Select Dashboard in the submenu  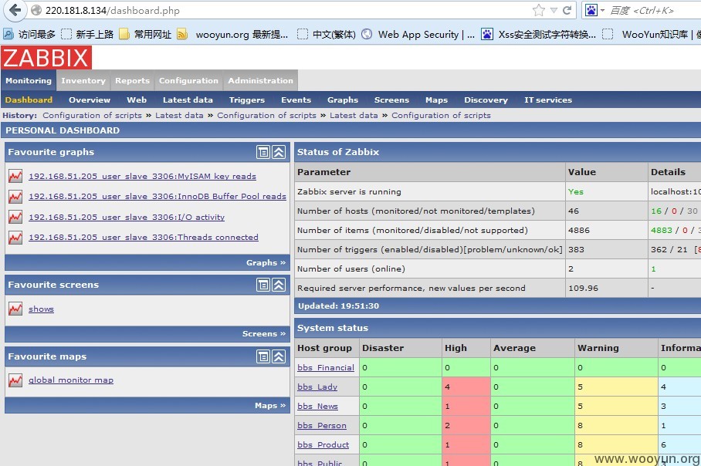29,100
